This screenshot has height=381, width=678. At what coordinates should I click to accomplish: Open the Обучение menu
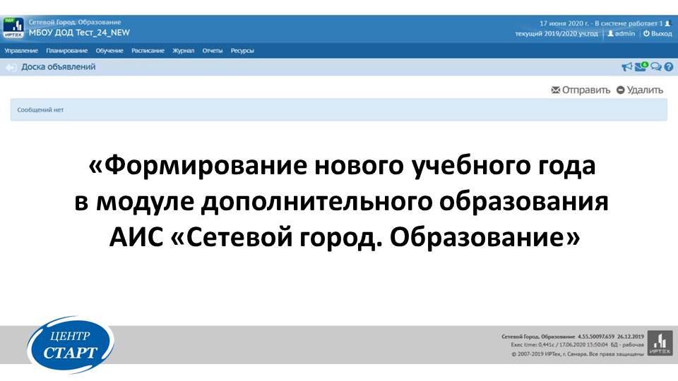point(109,51)
